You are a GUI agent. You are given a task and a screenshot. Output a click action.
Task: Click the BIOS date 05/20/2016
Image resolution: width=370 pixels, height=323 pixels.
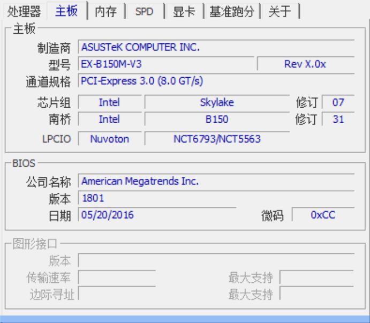pyautogui.click(x=157, y=215)
